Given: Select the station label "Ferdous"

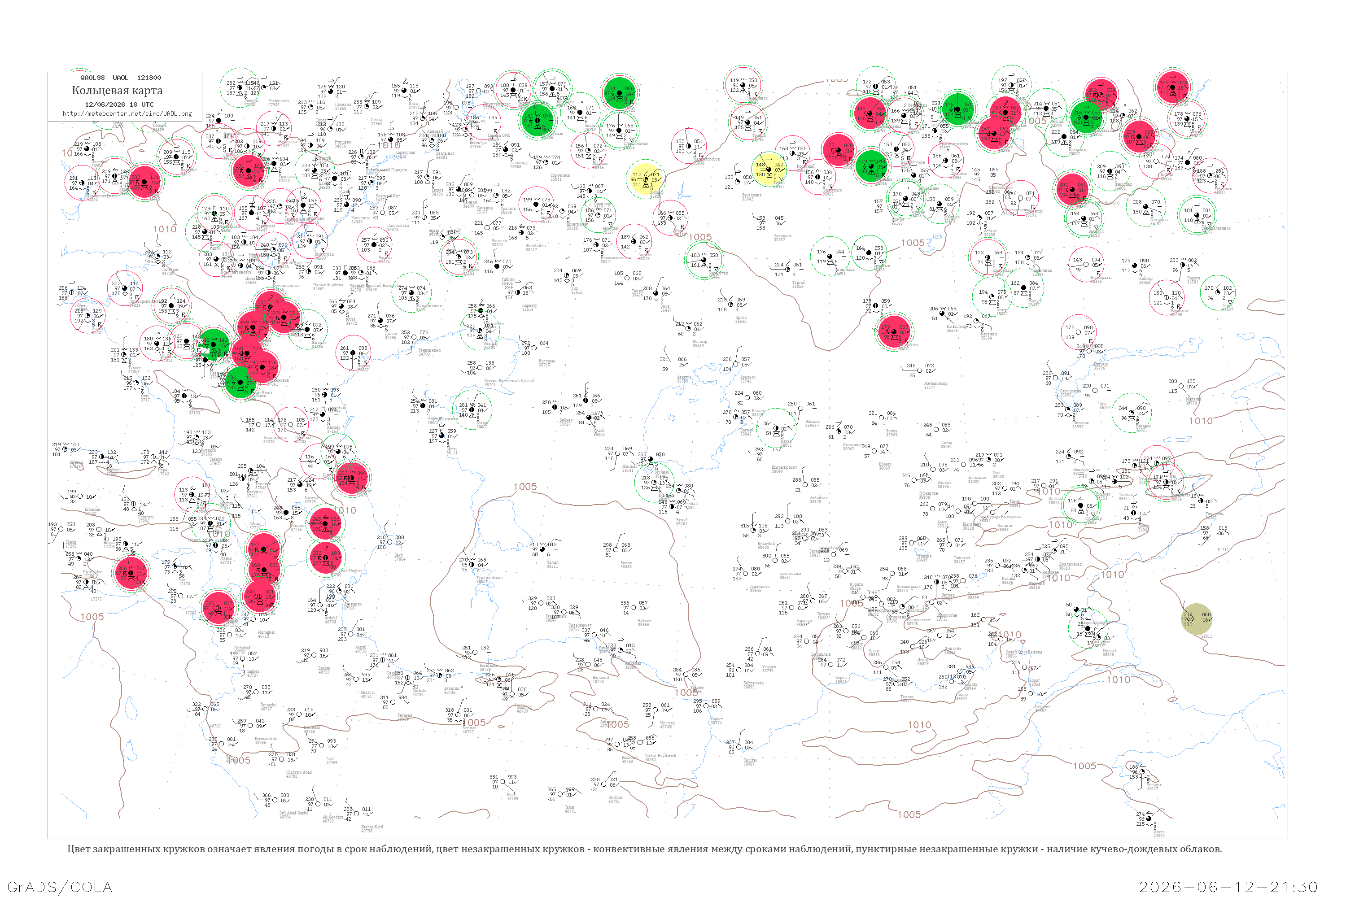Looking at the screenshot, I should click(615, 797).
